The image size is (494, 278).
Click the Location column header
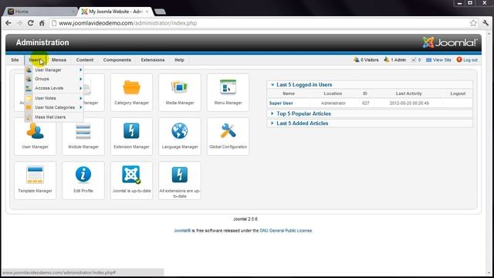333,93
